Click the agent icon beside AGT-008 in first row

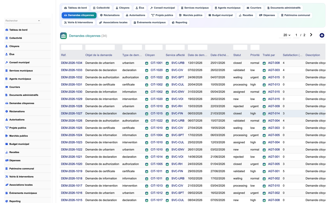click(x=264, y=63)
